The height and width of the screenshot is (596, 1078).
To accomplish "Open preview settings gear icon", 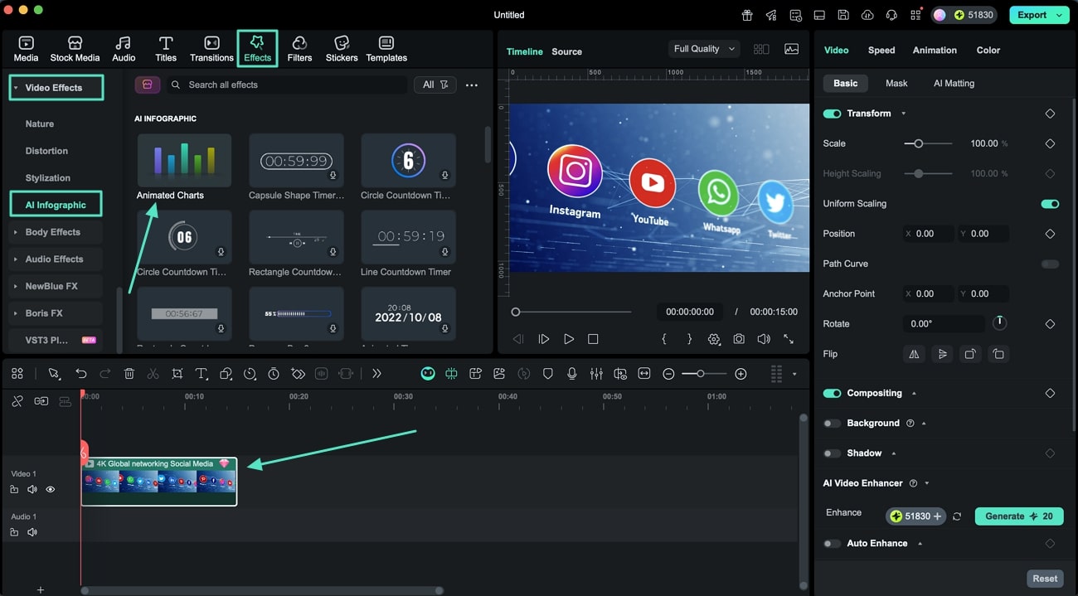I will pyautogui.click(x=714, y=339).
